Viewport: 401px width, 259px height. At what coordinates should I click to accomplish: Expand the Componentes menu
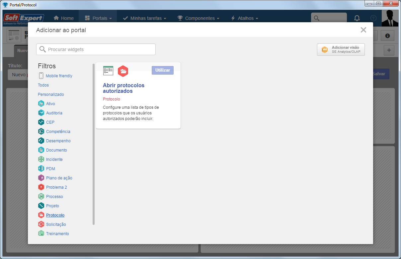[x=198, y=18]
